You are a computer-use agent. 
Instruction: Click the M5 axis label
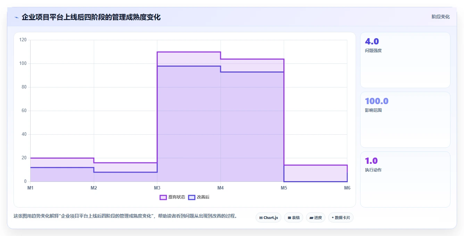coord(284,188)
